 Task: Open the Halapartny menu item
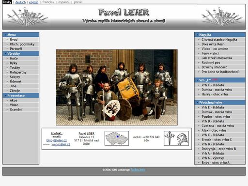click(x=21, y=72)
